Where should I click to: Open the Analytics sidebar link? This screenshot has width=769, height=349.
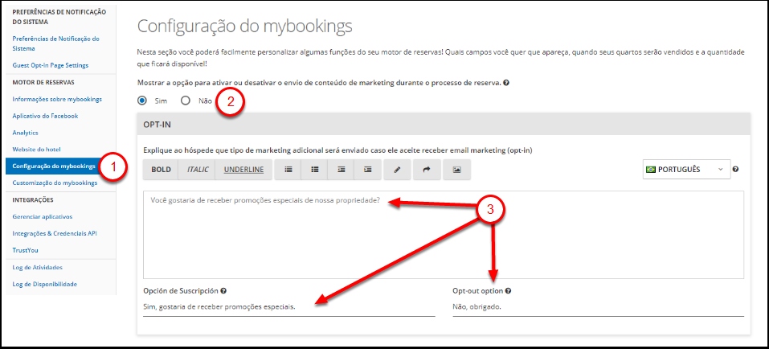[x=25, y=133]
